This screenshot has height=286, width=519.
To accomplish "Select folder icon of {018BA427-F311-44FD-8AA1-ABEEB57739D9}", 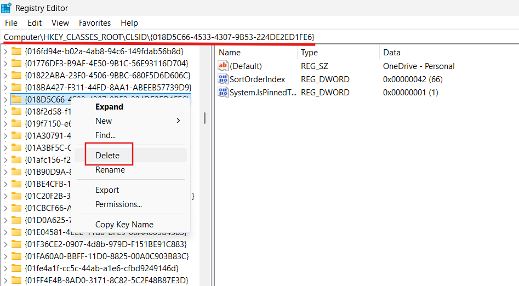I will [x=16, y=88].
